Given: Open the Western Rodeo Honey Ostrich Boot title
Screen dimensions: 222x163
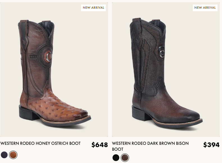Looking at the screenshot, I should click(x=40, y=143).
